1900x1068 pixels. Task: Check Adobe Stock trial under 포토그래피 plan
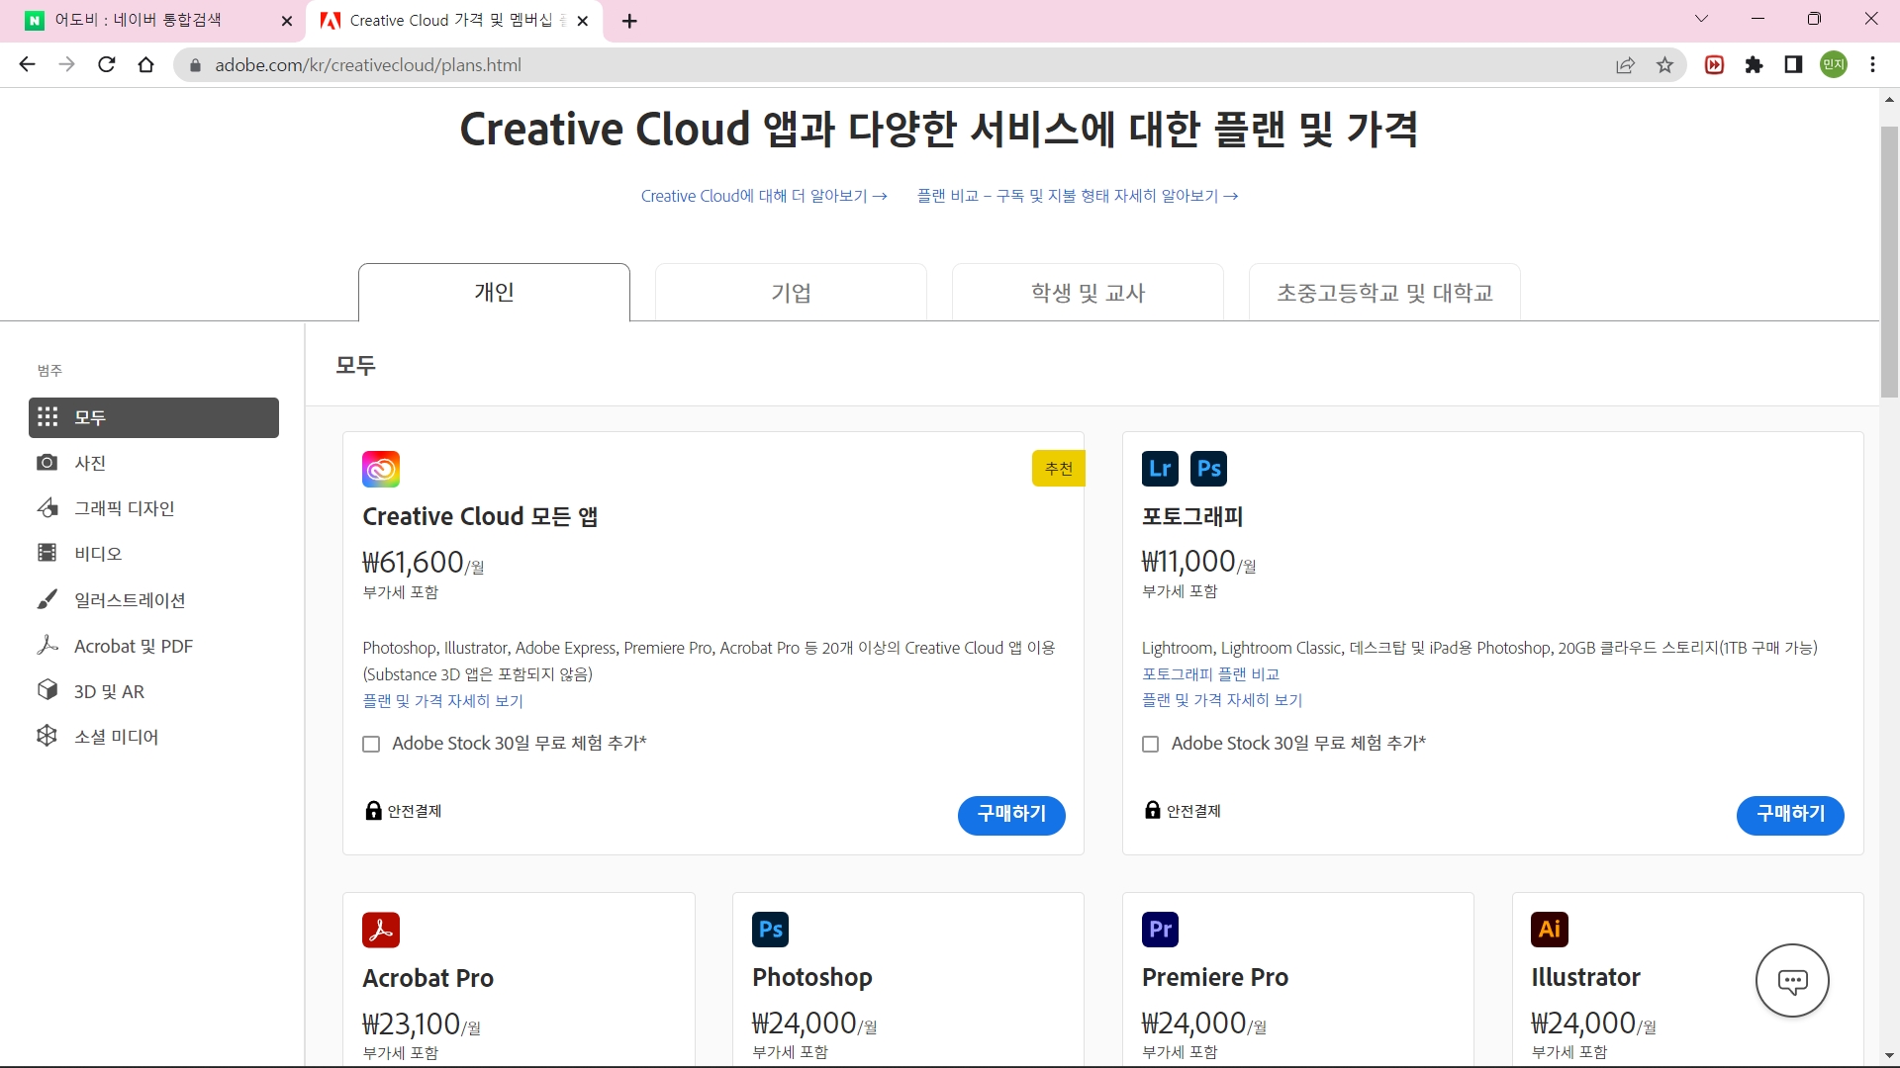pos(1150,744)
